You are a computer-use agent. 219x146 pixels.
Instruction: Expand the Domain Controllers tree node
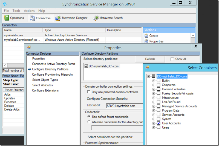point(154,89)
